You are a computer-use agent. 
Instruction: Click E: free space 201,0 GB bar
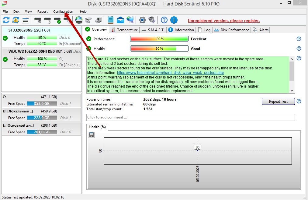(x=42, y=132)
